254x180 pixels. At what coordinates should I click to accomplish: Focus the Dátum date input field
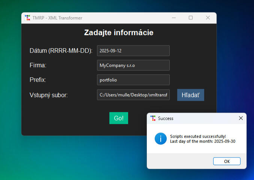pyautogui.click(x=133, y=51)
